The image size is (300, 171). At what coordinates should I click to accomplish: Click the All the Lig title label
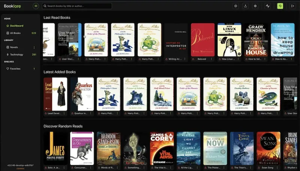coord(187,168)
